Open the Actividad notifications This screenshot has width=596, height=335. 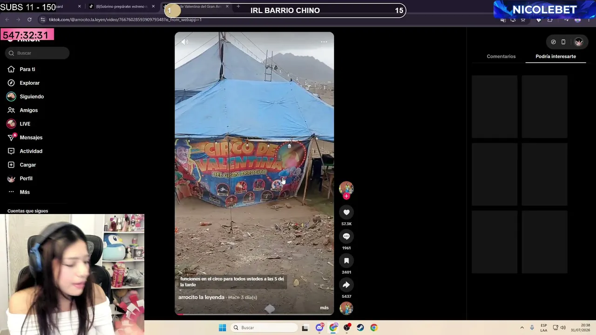25,151
